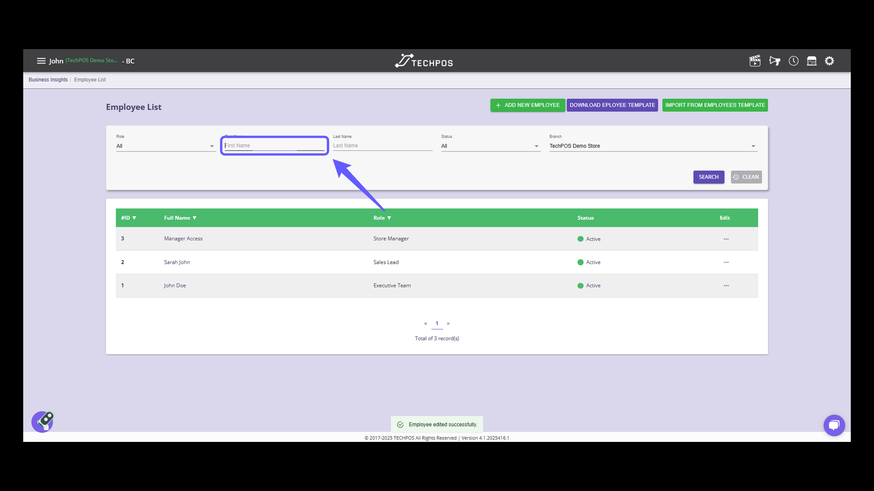Open the hamburger navigation menu
874x491 pixels.
(41, 60)
